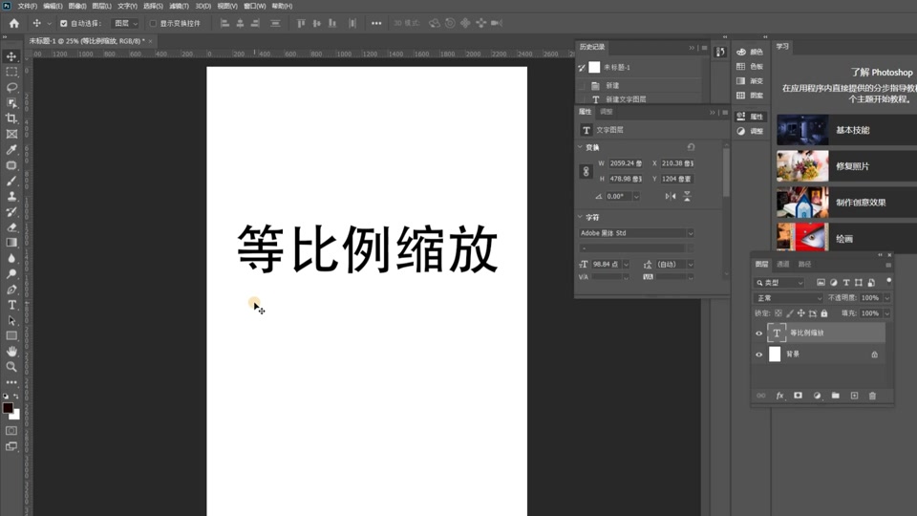Toggle the pixel layer filter icon

coord(821,283)
